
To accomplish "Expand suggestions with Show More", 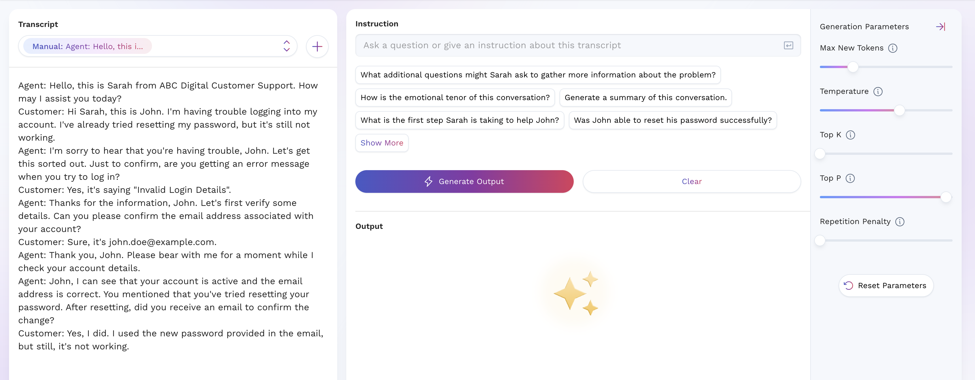I will [x=381, y=143].
